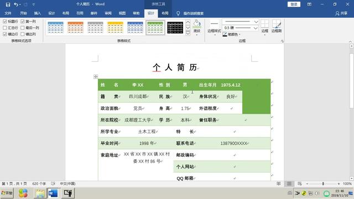Click the Word icon in taskbar
354x199 pixels.
pos(53,193)
